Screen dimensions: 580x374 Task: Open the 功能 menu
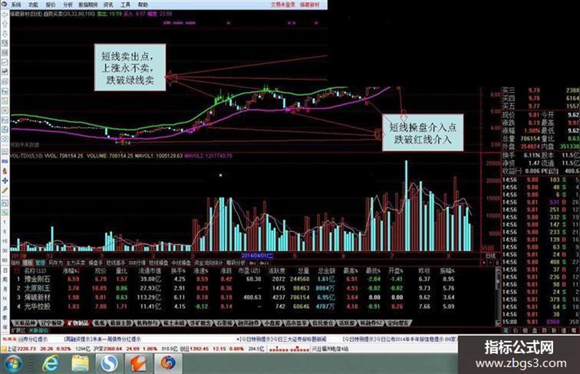tap(33, 5)
